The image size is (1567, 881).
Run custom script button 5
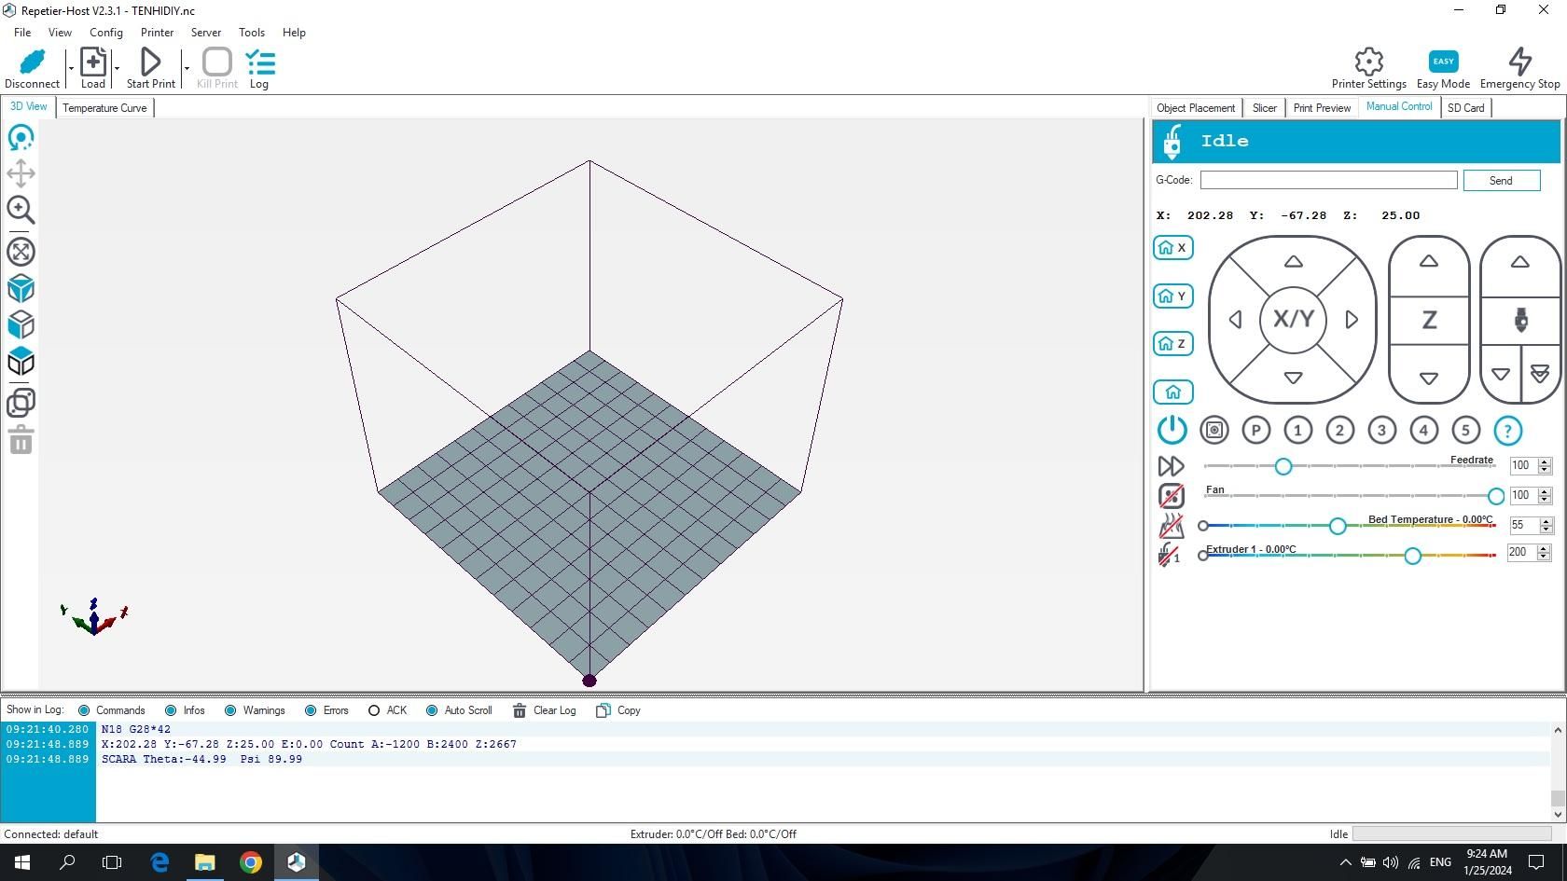pos(1465,431)
